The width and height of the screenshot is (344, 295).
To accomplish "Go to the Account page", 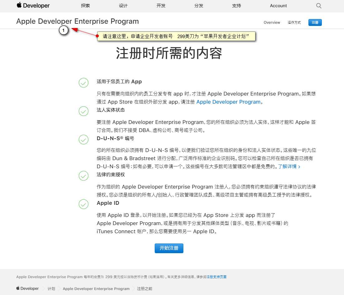I will pos(278,6).
